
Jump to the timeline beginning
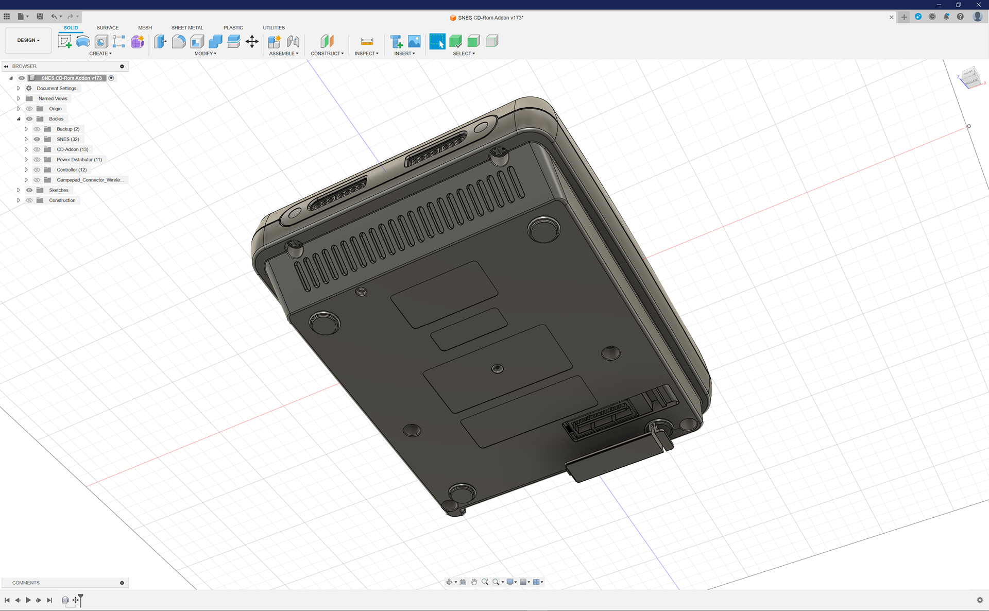pyautogui.click(x=7, y=600)
